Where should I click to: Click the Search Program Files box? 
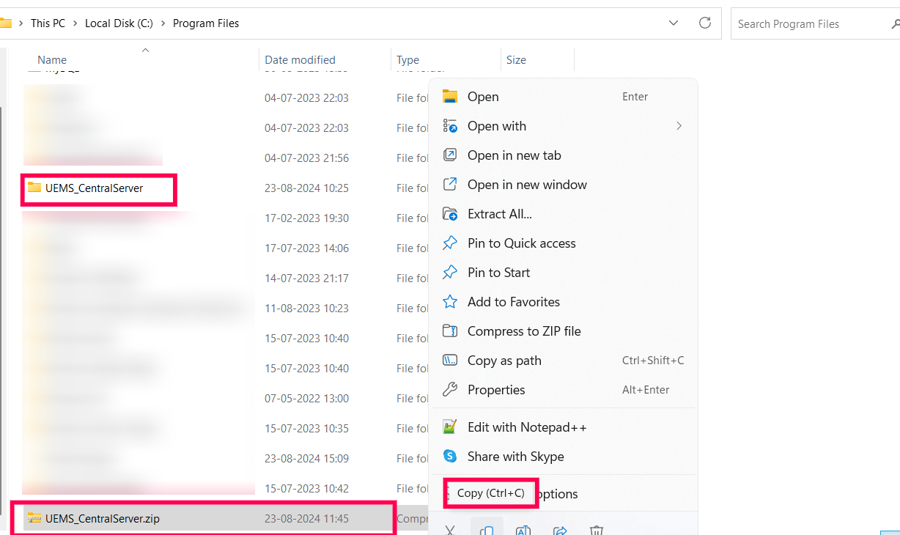pos(799,23)
